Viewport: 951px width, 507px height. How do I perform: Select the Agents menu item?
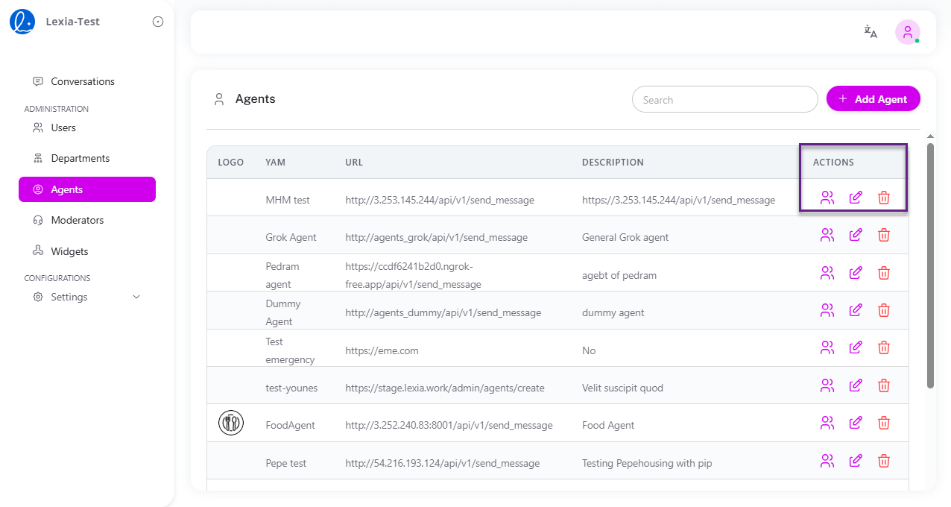tap(69, 189)
